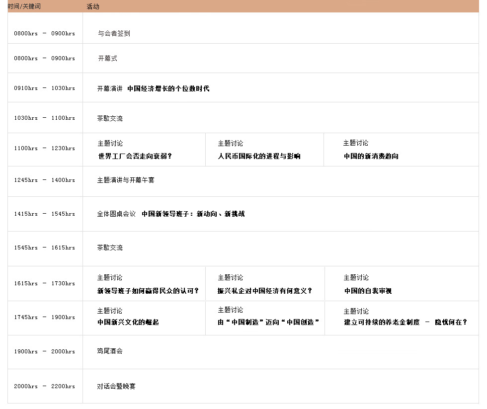Open the 中国新兴文化的崛起 discussion
487x409 pixels.
[x=128, y=322]
